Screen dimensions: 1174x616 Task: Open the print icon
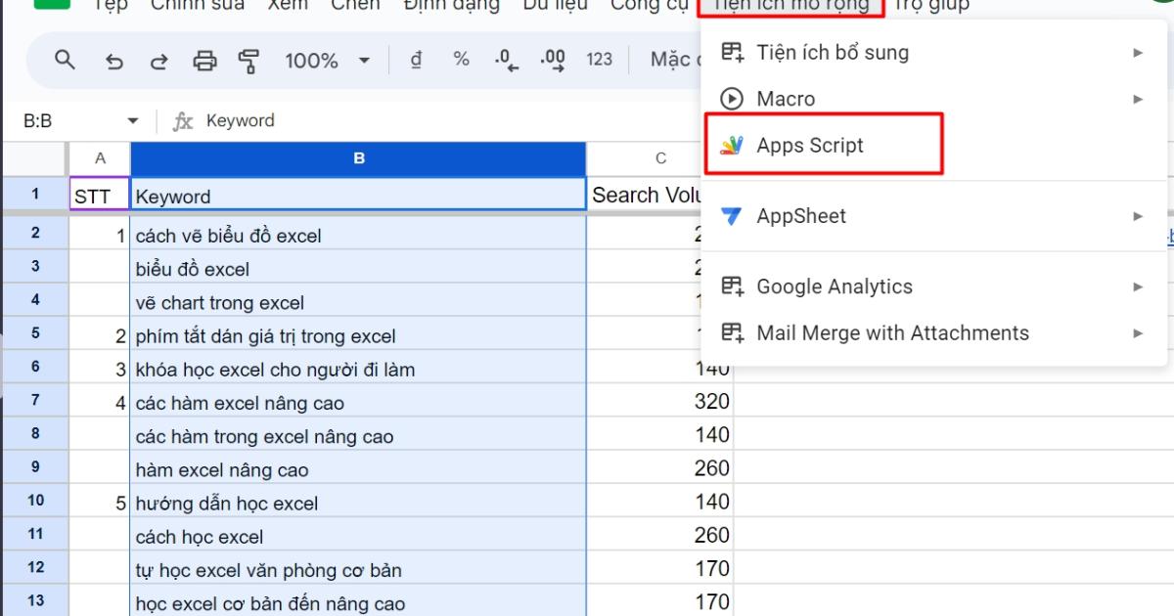point(205,59)
